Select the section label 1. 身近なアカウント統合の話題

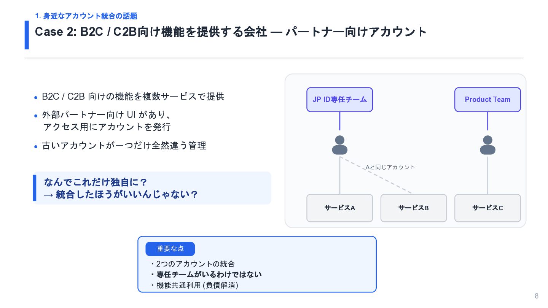[x=86, y=16]
